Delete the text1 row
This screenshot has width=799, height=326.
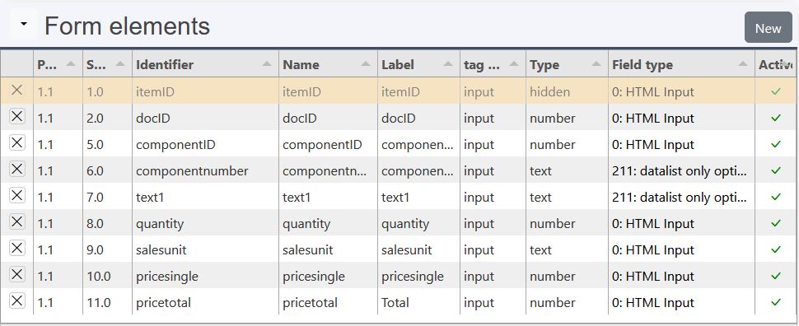pos(16,196)
